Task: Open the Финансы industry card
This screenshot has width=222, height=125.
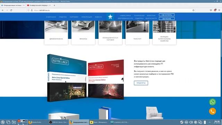Action: coord(83,33)
